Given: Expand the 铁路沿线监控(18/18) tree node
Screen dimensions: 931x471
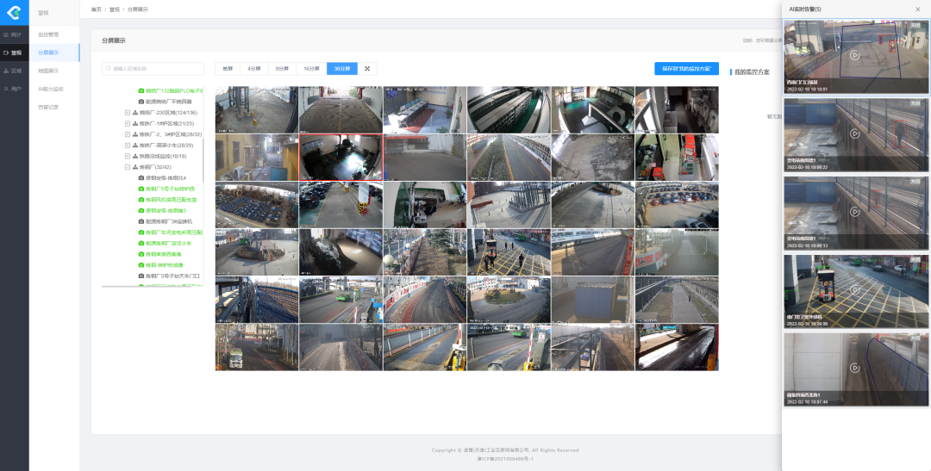Looking at the screenshot, I should tap(128, 157).
